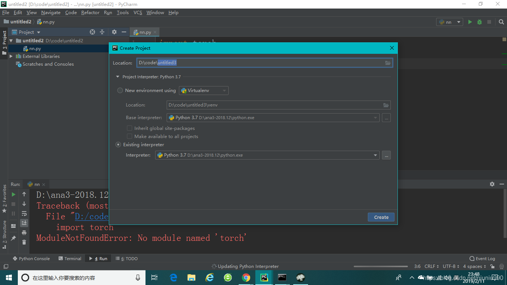Screen dimensions: 507x285
Task: Open Search Everywhere magnifier icon
Action: point(501,22)
